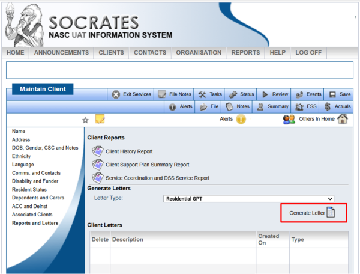Select Ethnicity in the sidebar
This screenshot has height=274, width=360.
(x=21, y=156)
